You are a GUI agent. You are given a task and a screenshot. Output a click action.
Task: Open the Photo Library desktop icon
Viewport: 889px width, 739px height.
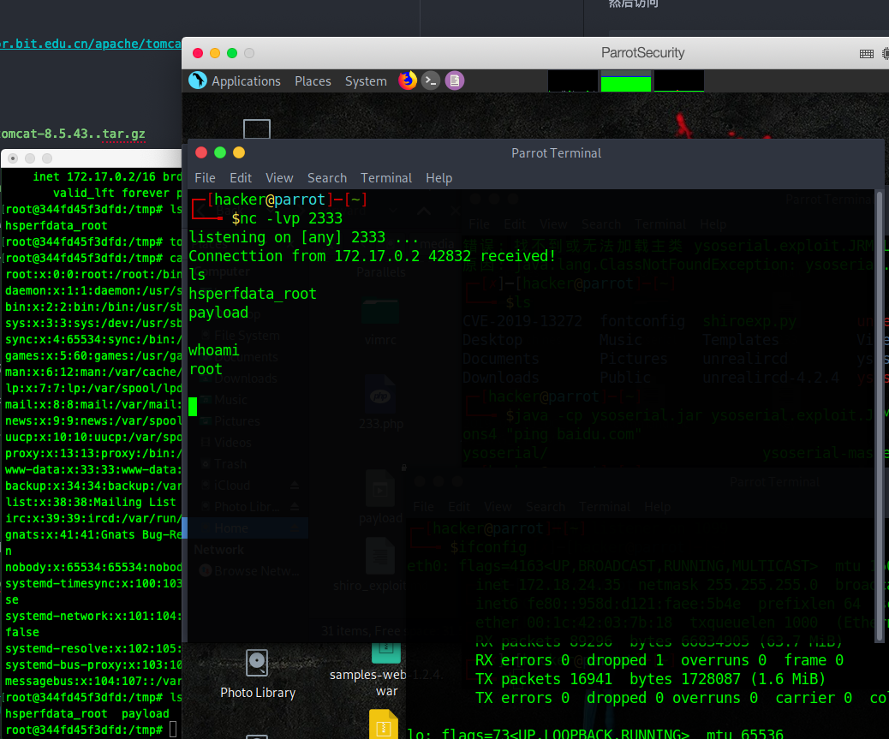click(258, 675)
